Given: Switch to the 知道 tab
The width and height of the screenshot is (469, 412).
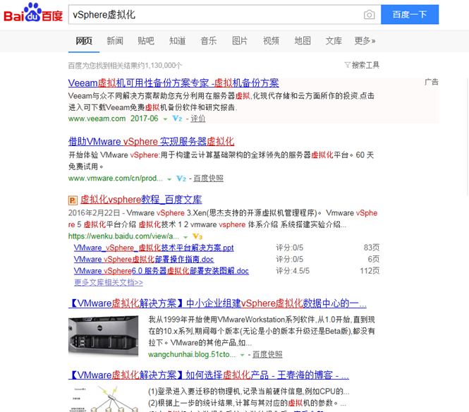Looking at the screenshot, I should [177, 41].
